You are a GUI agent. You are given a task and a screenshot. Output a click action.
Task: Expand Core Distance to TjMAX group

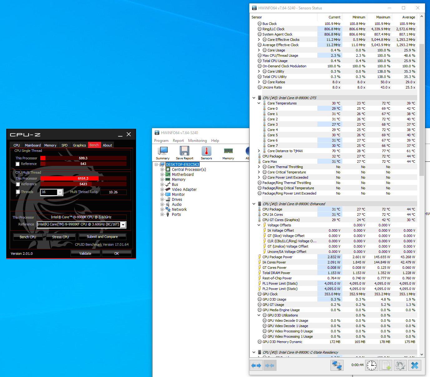[x=259, y=151]
